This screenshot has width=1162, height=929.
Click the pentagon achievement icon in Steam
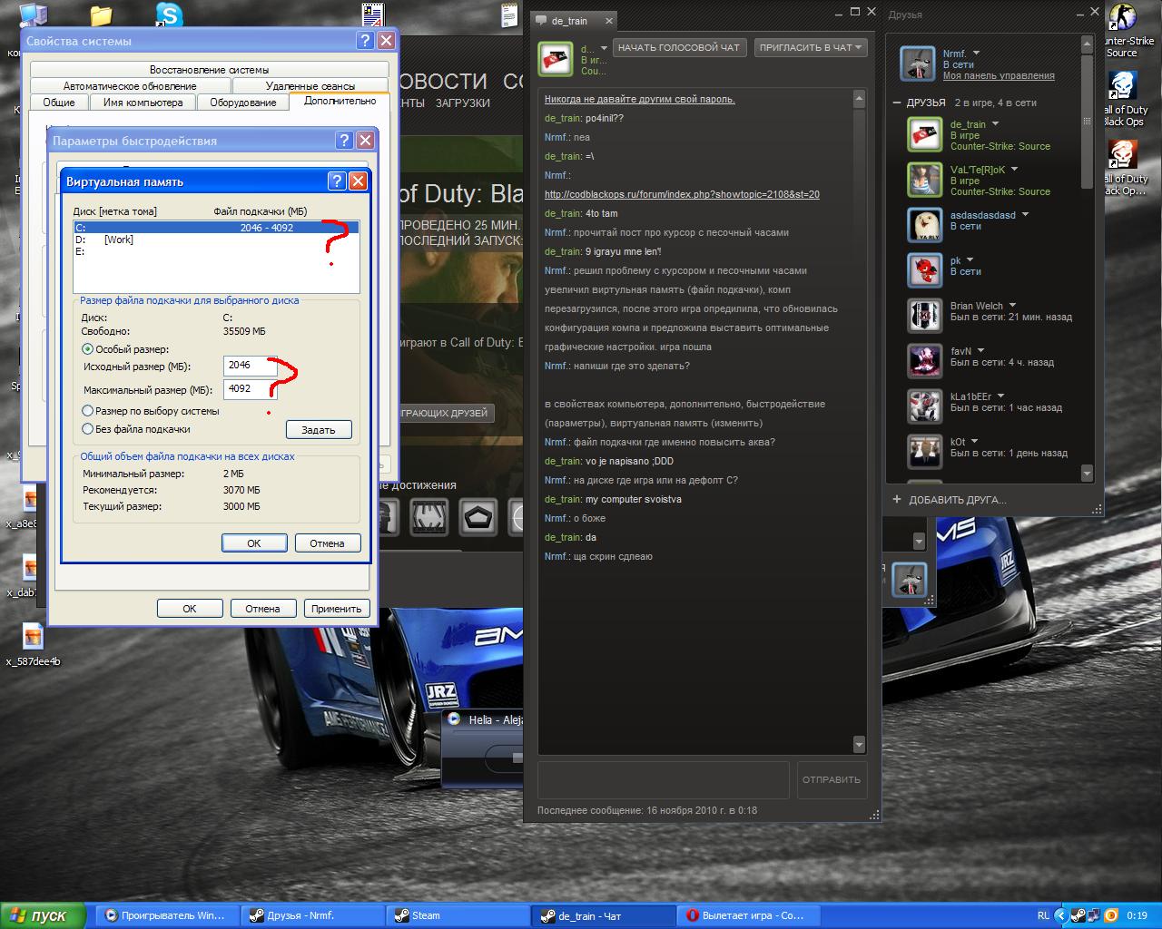tap(478, 518)
